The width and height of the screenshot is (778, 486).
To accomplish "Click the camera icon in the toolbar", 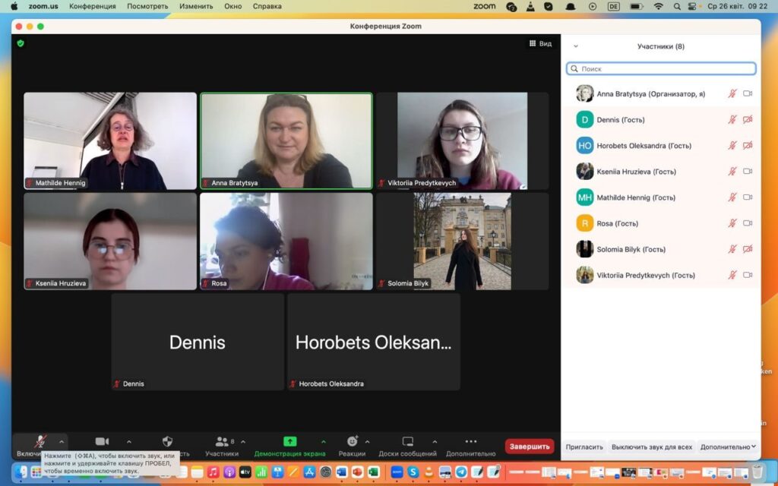I will tap(102, 441).
